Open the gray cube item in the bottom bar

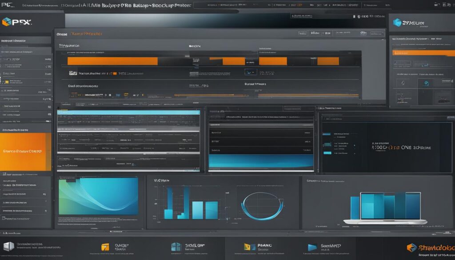pyautogui.click(x=9, y=246)
